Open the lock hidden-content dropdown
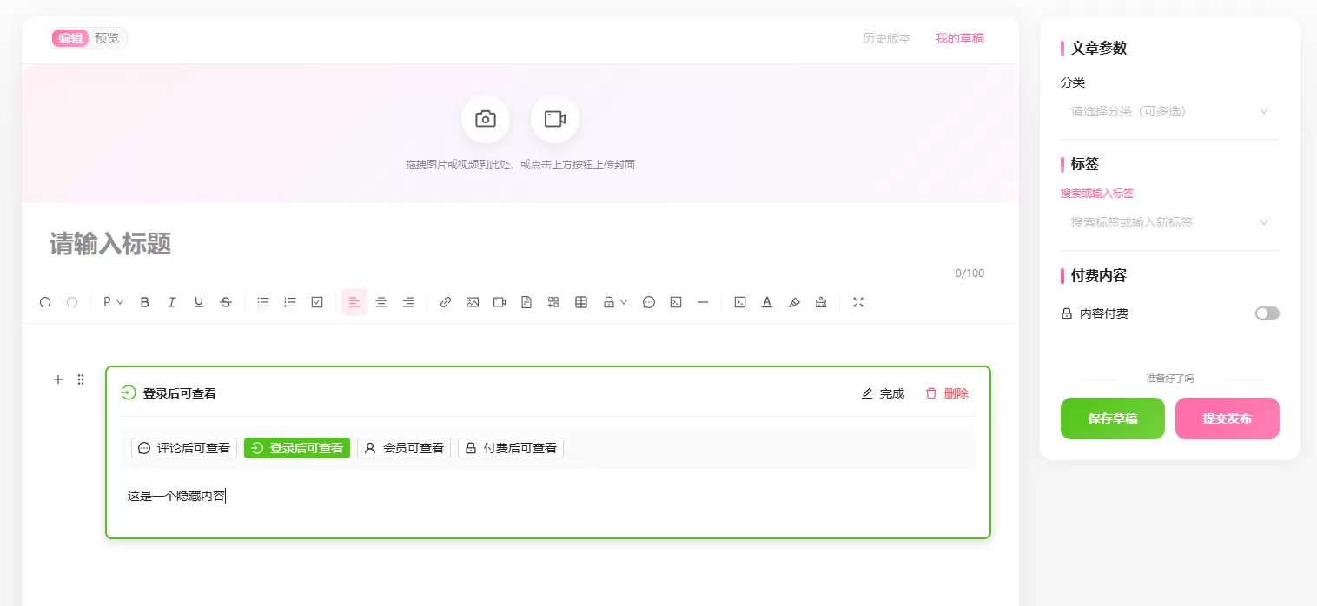 pyautogui.click(x=615, y=302)
